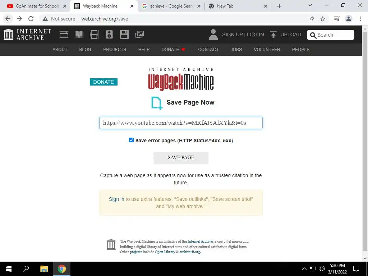Viewport: 368px width, 276px height.
Task: Open File Explorer from the taskbar
Action: [44, 269]
